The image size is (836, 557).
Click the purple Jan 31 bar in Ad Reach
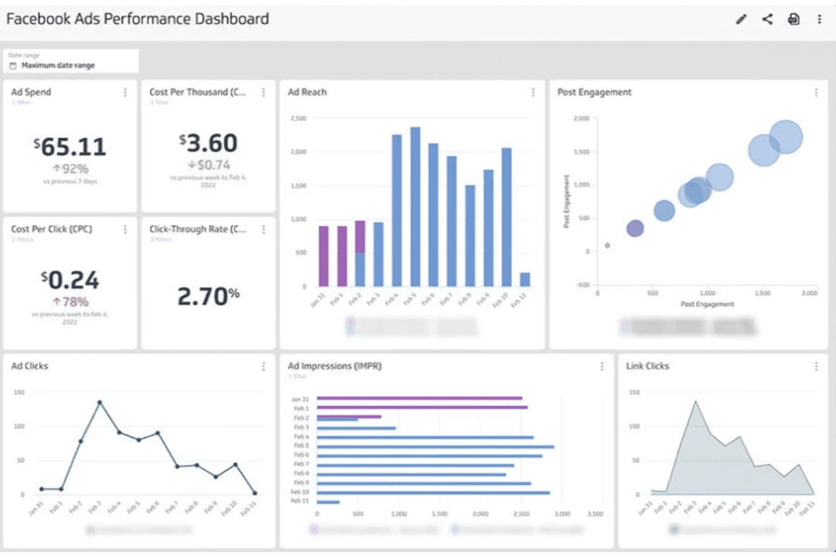coord(324,256)
